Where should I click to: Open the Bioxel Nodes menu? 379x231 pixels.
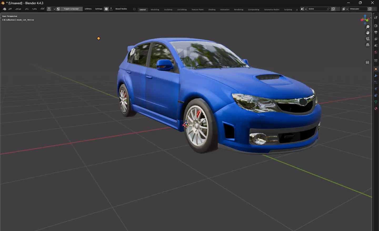click(121, 9)
